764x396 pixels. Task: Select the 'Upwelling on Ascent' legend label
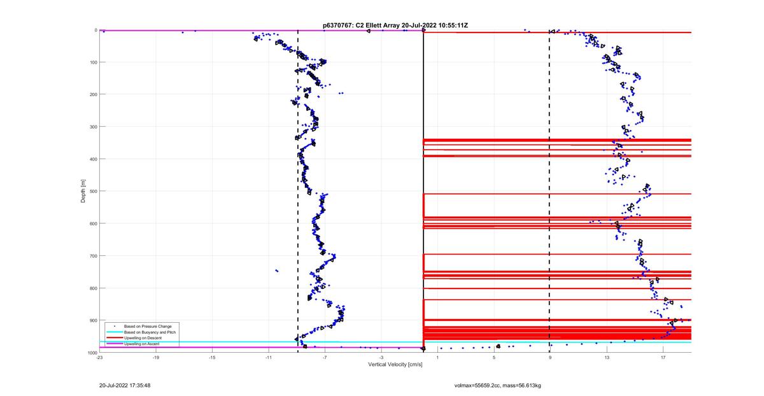142,344
